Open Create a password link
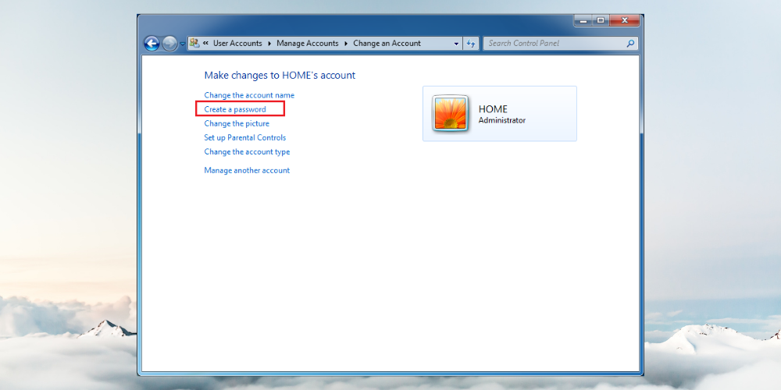The width and height of the screenshot is (781, 390). (235, 109)
